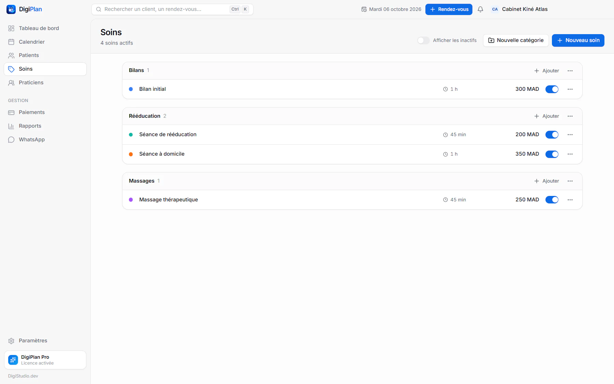The image size is (614, 384).
Task: View the Rapports page
Action: point(45,126)
